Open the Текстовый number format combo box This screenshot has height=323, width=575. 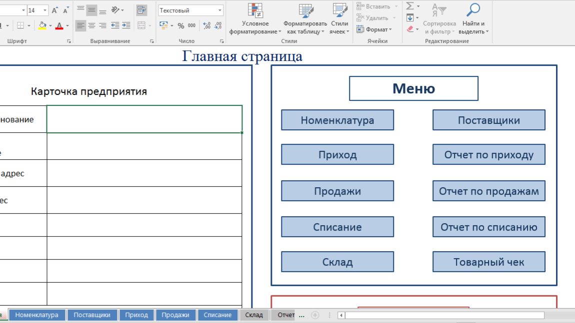click(190, 10)
